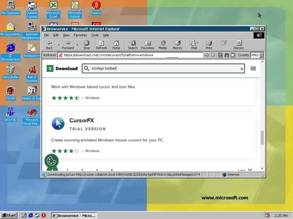
Task: Open the Edit menu
Action: [56, 35]
